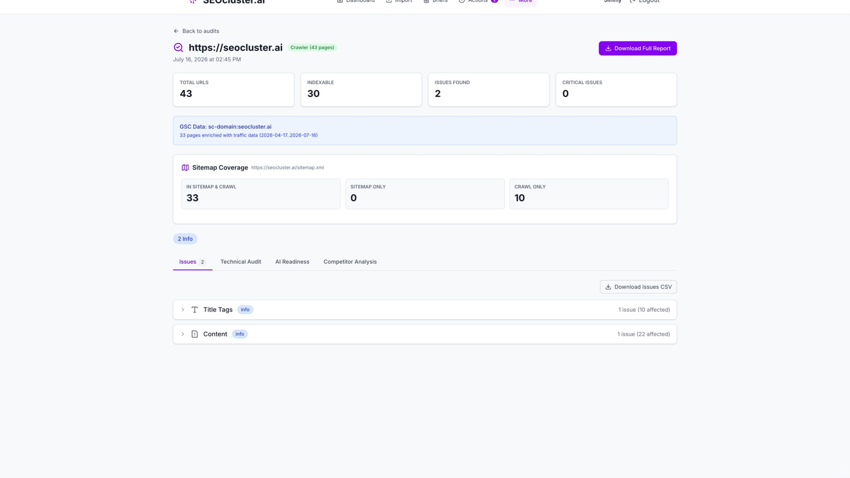Viewport: 850px width, 478px height.
Task: Click the '1 issue (22 affected)' text
Action: coord(643,334)
